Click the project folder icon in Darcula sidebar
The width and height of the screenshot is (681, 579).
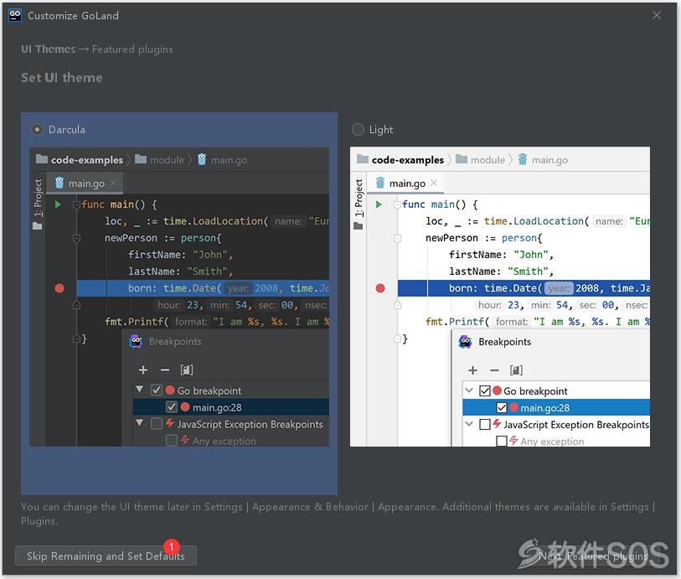38,226
